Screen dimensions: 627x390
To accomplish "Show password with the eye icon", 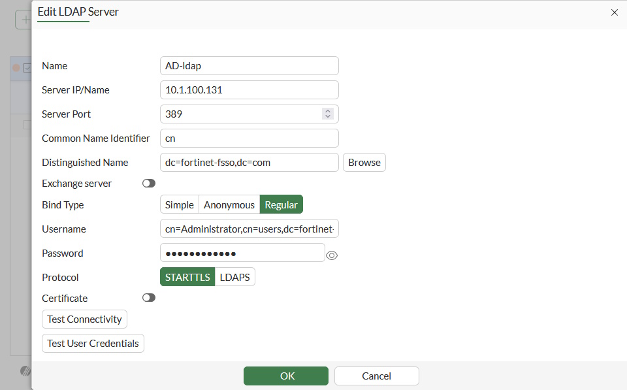I will click(x=332, y=255).
